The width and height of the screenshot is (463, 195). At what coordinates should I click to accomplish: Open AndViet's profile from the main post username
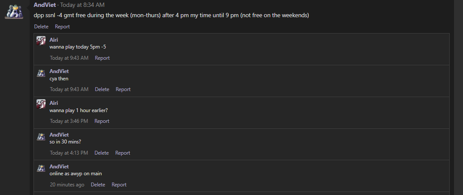pos(45,5)
